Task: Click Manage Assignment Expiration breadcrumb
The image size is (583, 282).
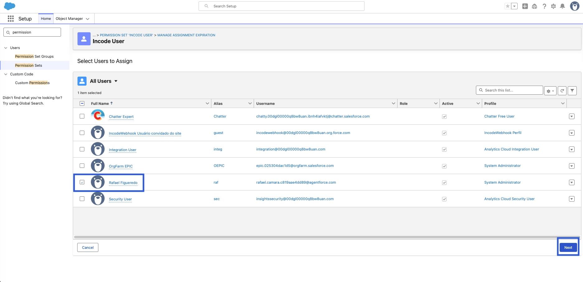Action: tap(186, 35)
